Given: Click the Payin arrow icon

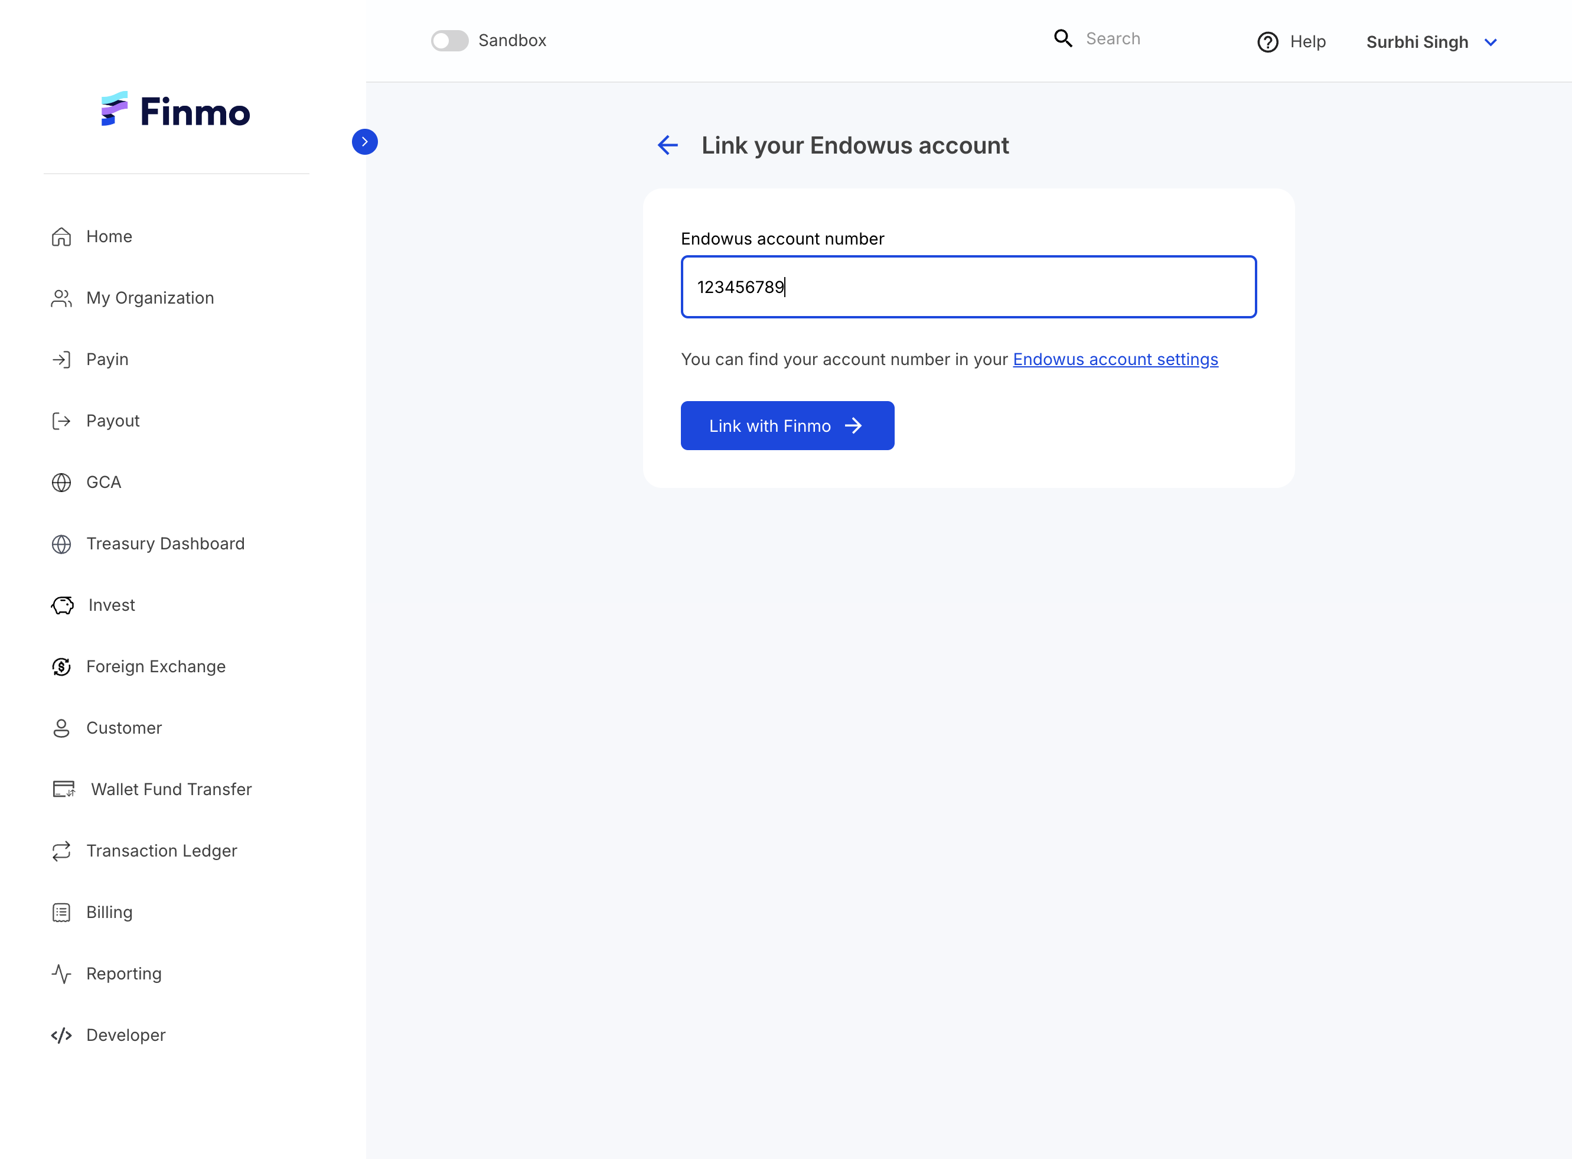Looking at the screenshot, I should [x=61, y=360].
